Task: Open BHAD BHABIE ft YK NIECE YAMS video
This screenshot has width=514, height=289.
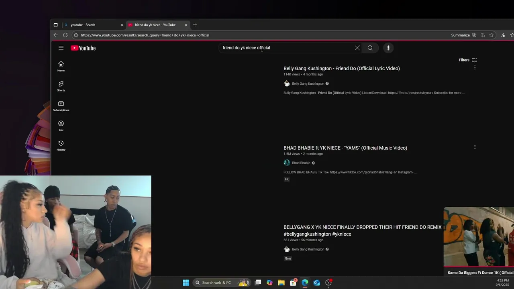Action: pos(345,148)
